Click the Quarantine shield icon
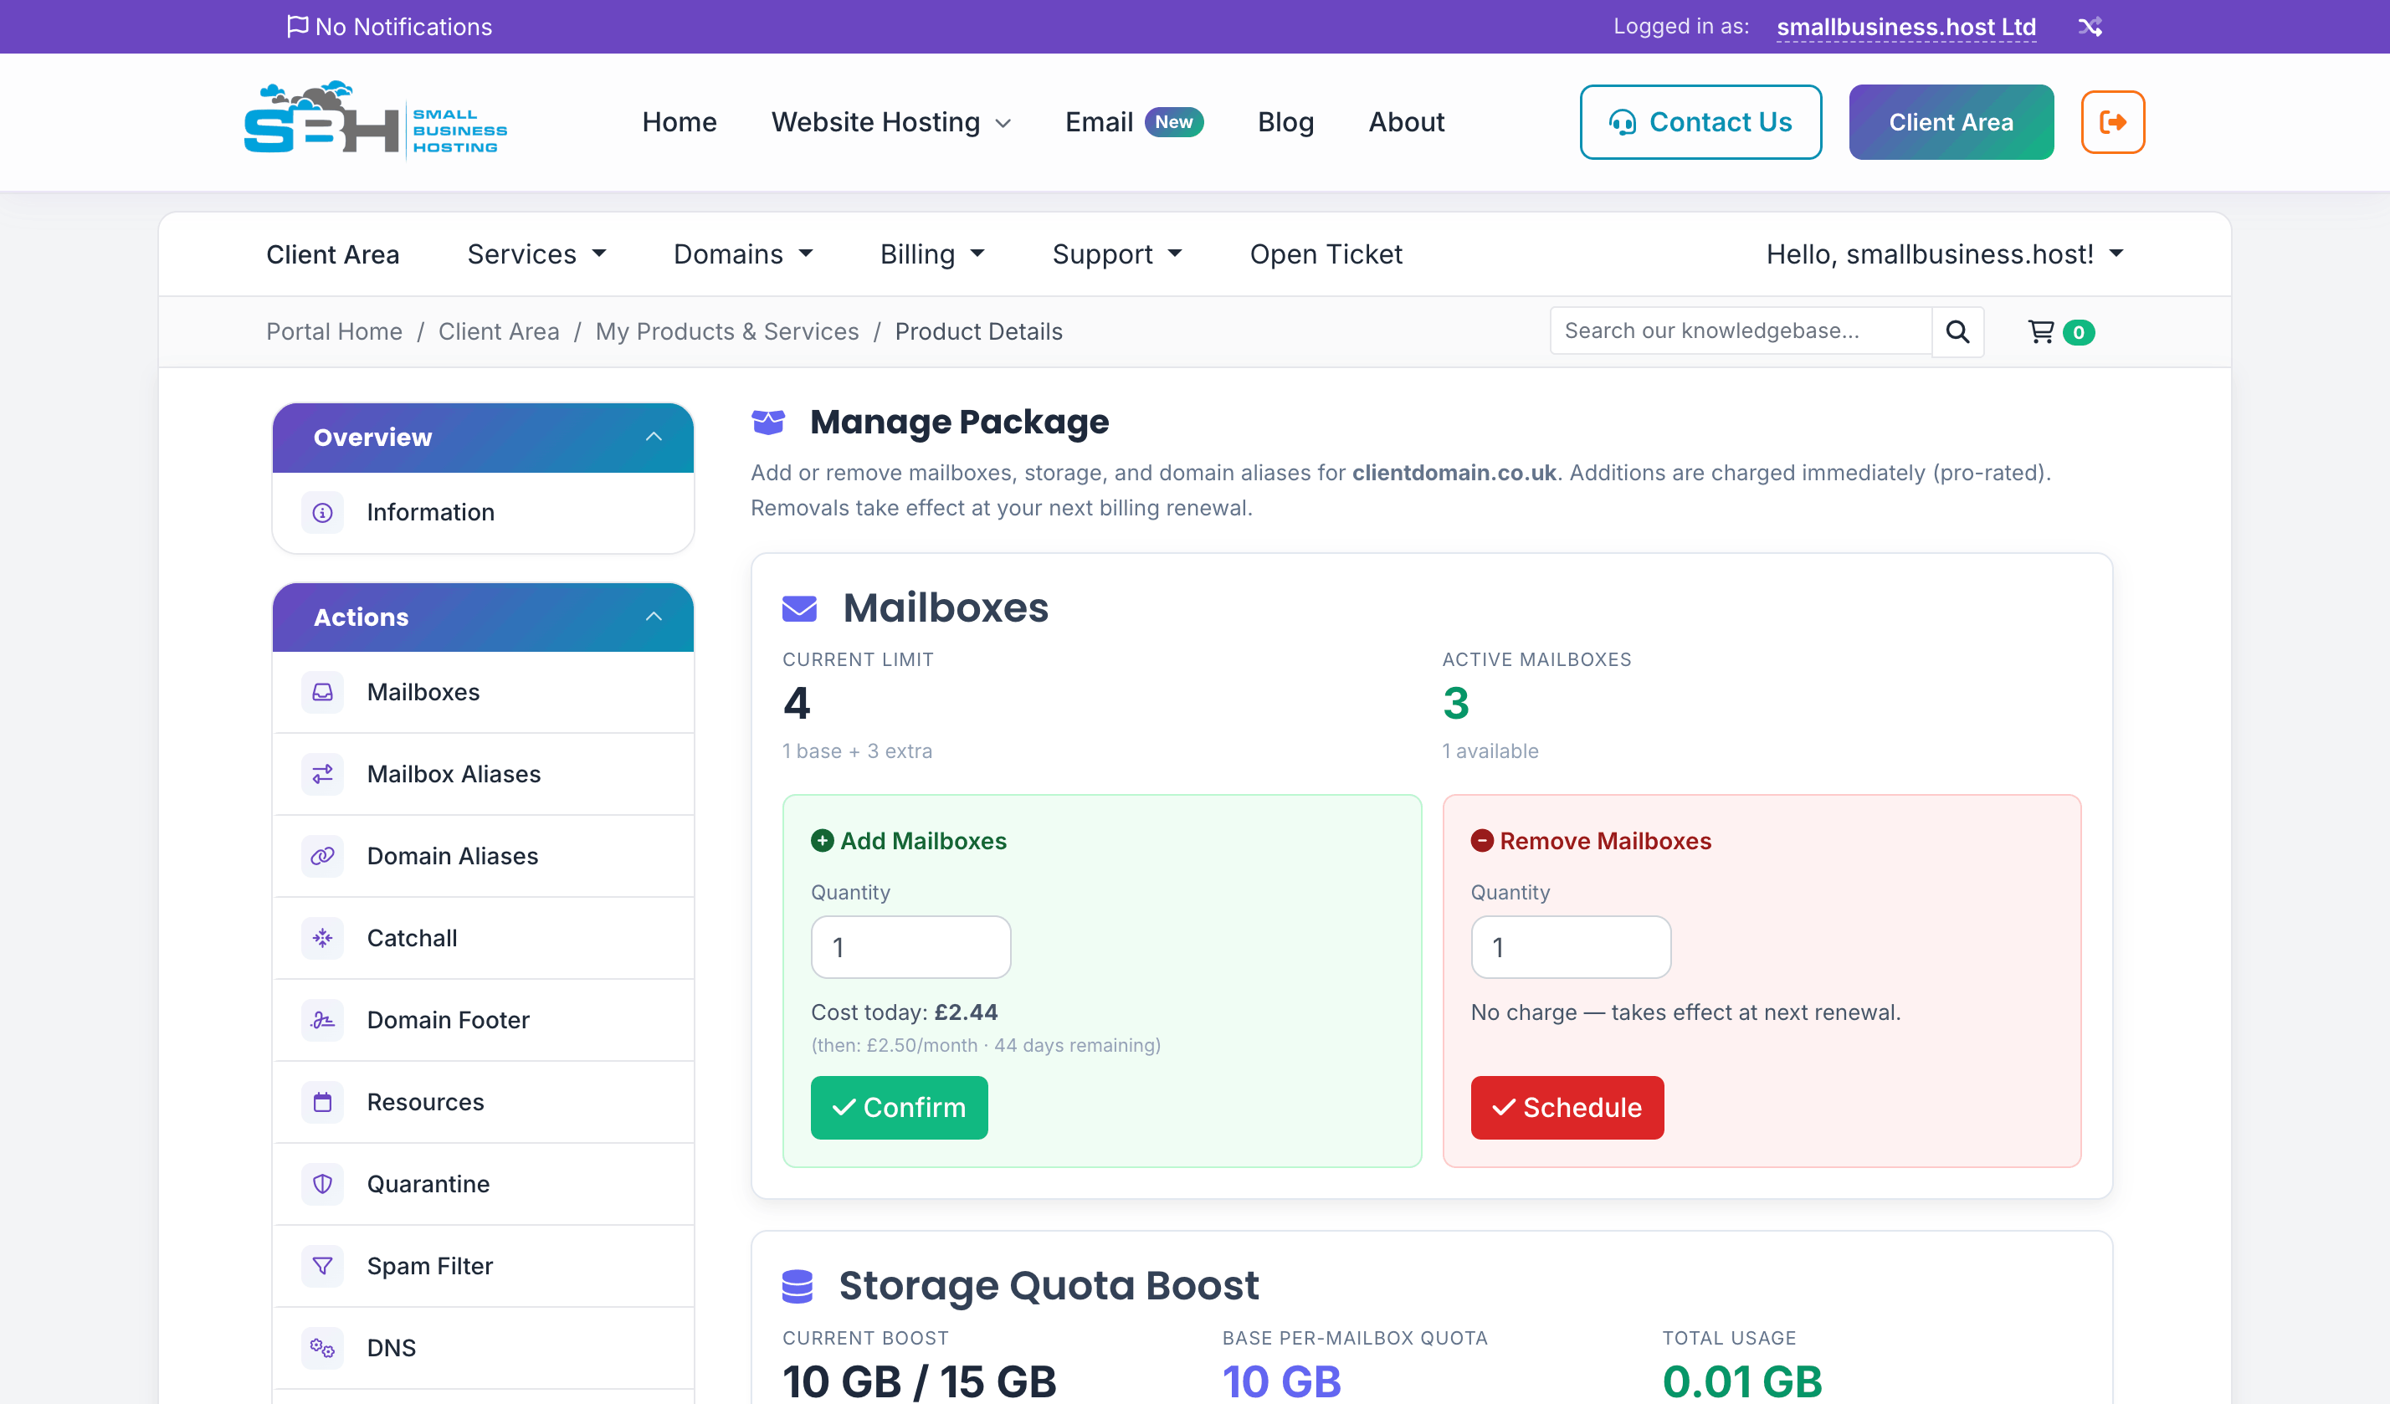This screenshot has height=1404, width=2390. pyautogui.click(x=322, y=1184)
